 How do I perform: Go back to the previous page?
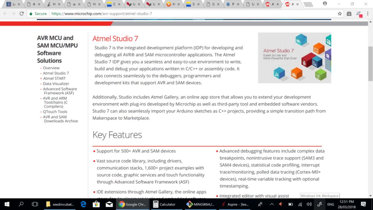tap(5, 14)
